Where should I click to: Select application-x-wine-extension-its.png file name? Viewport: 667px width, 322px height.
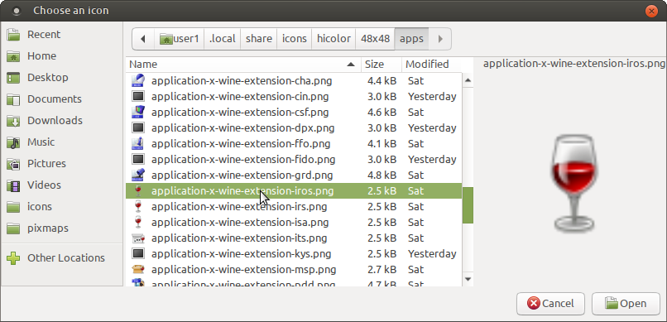coord(239,238)
